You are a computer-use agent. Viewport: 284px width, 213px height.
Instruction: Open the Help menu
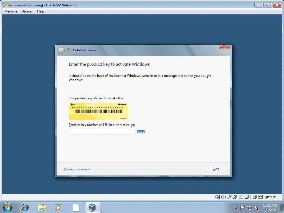[x=40, y=11]
